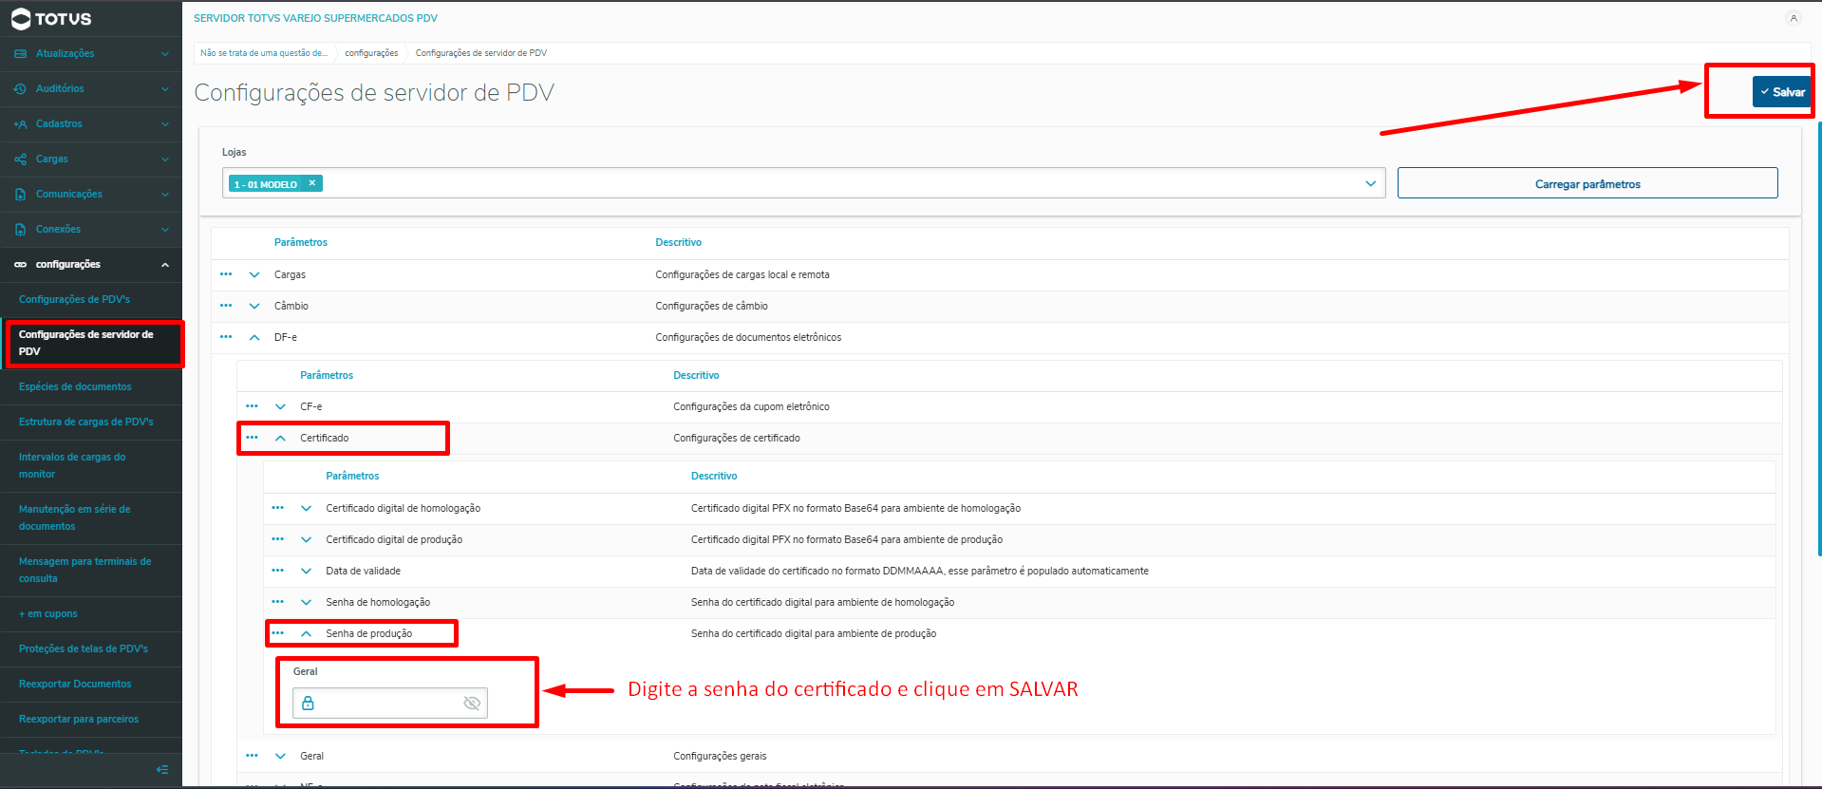Click breadcrumb Configurações de servidor de PDV
1822x789 pixels.
[481, 53]
